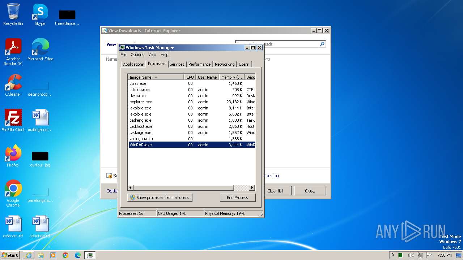Select the sendring.rtf file icon
This screenshot has width=463, height=260.
tap(40, 227)
